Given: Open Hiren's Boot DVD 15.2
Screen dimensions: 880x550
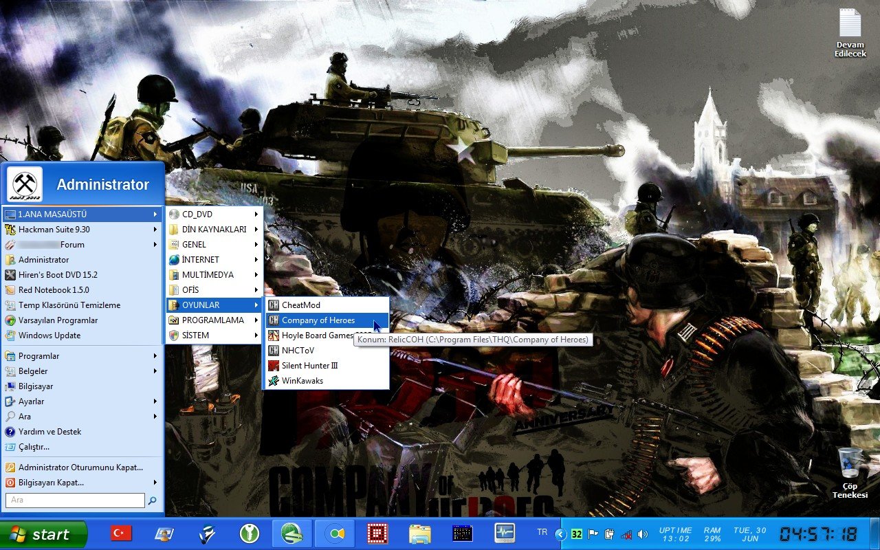Looking at the screenshot, I should (82, 275).
